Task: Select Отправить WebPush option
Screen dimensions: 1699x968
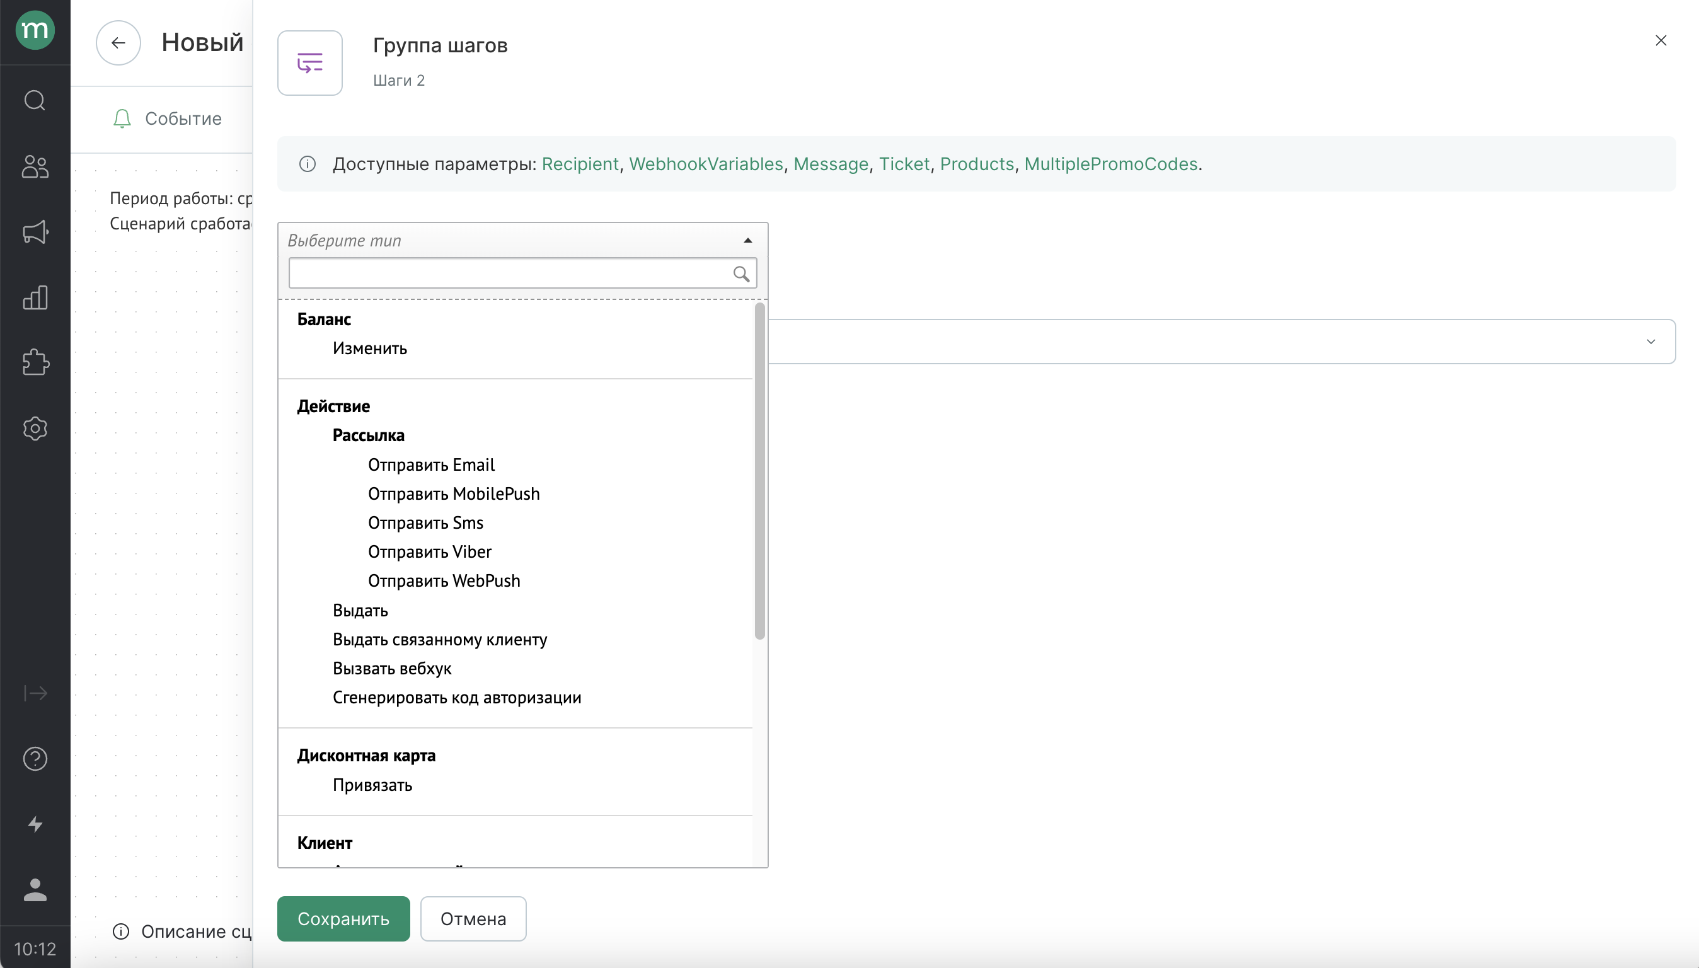Action: pyautogui.click(x=444, y=581)
